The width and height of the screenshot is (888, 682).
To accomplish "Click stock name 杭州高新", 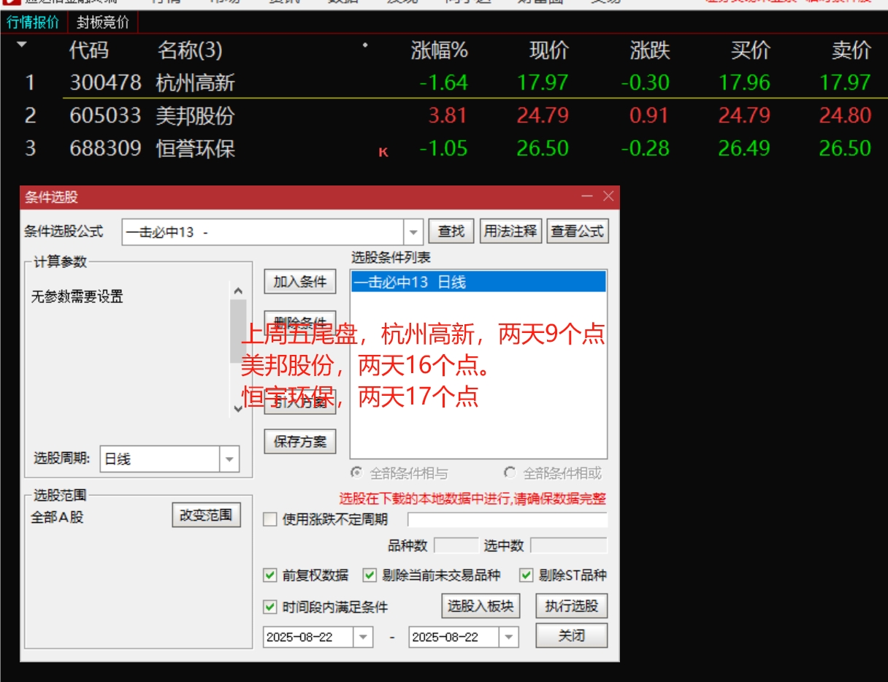I will (x=196, y=83).
